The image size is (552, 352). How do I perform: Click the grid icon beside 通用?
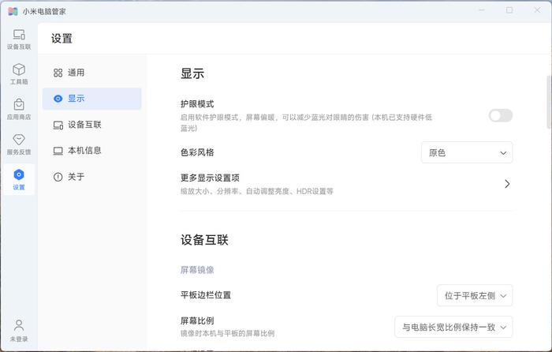pos(58,73)
